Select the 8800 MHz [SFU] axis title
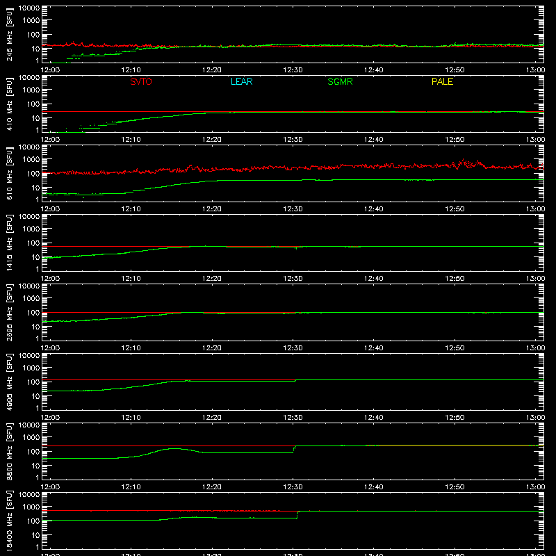The image size is (556, 556). click(9, 451)
